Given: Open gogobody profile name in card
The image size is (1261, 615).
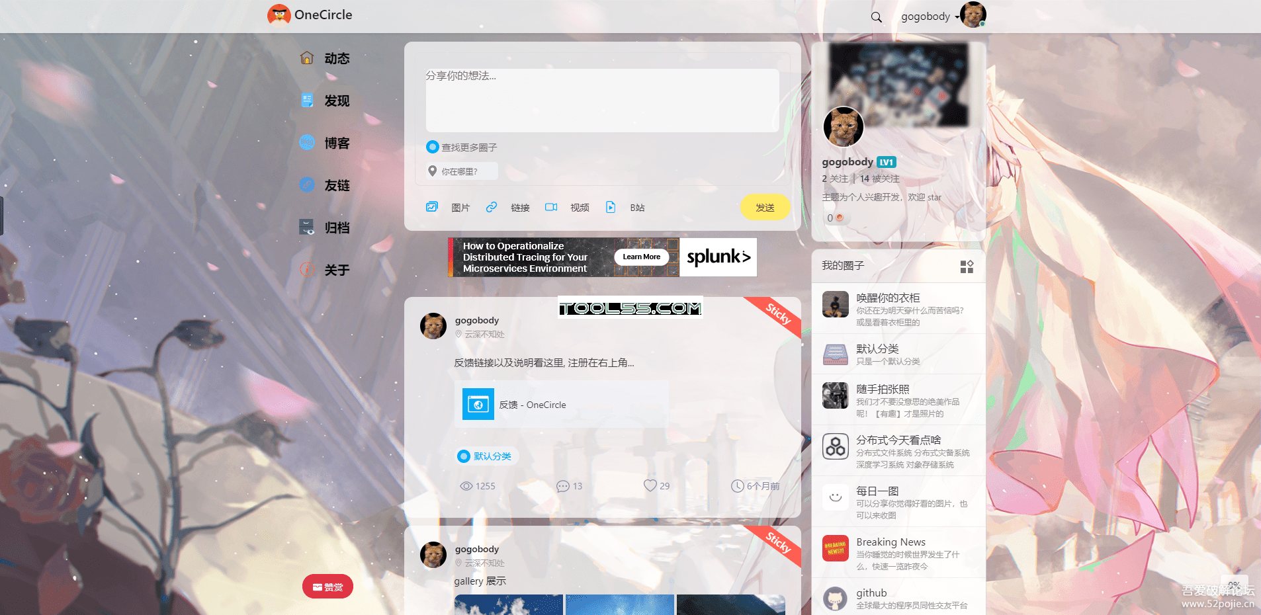Looking at the screenshot, I should (x=848, y=161).
